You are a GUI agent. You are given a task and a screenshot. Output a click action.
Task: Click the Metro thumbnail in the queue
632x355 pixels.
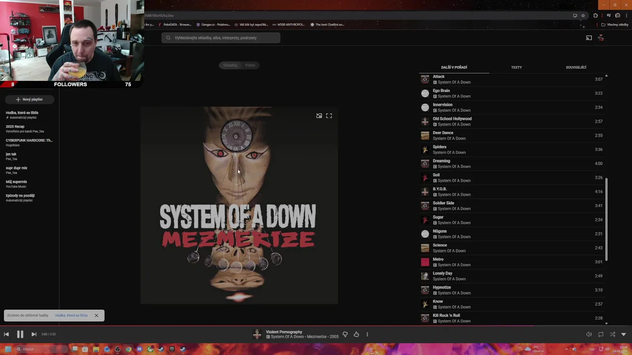coord(425,262)
